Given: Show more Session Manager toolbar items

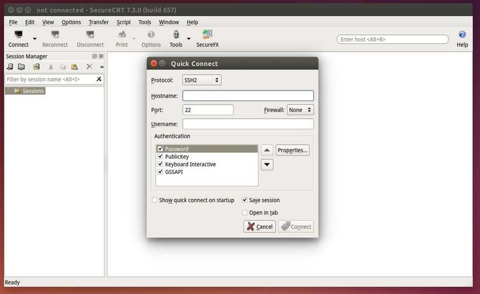Looking at the screenshot, I should (x=102, y=67).
